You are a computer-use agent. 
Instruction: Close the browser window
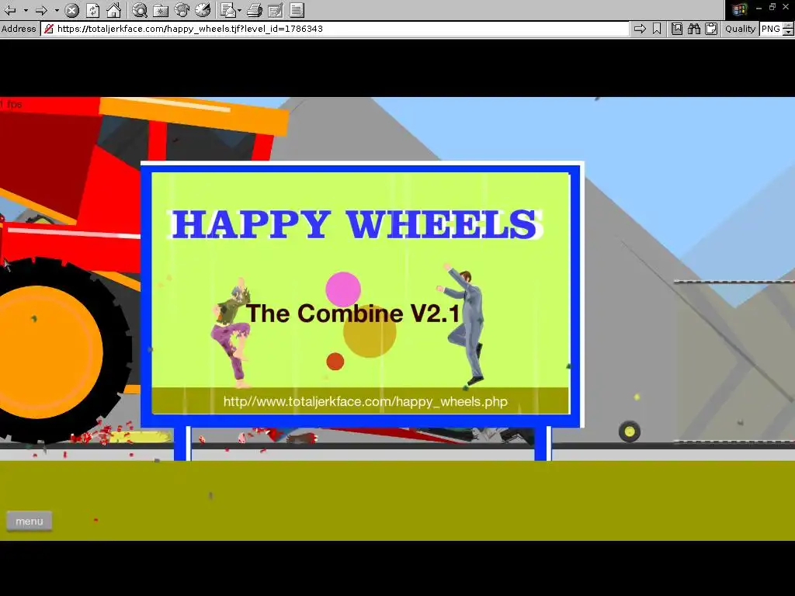click(x=786, y=7)
